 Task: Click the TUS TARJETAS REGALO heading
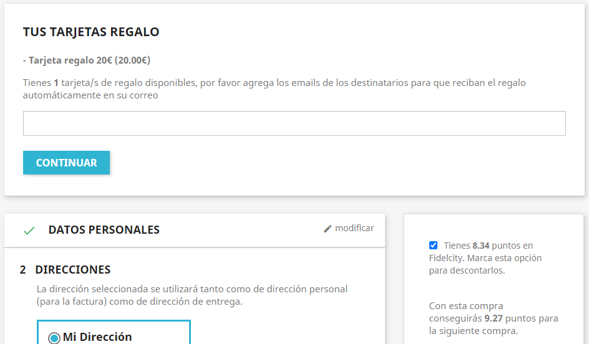click(91, 32)
